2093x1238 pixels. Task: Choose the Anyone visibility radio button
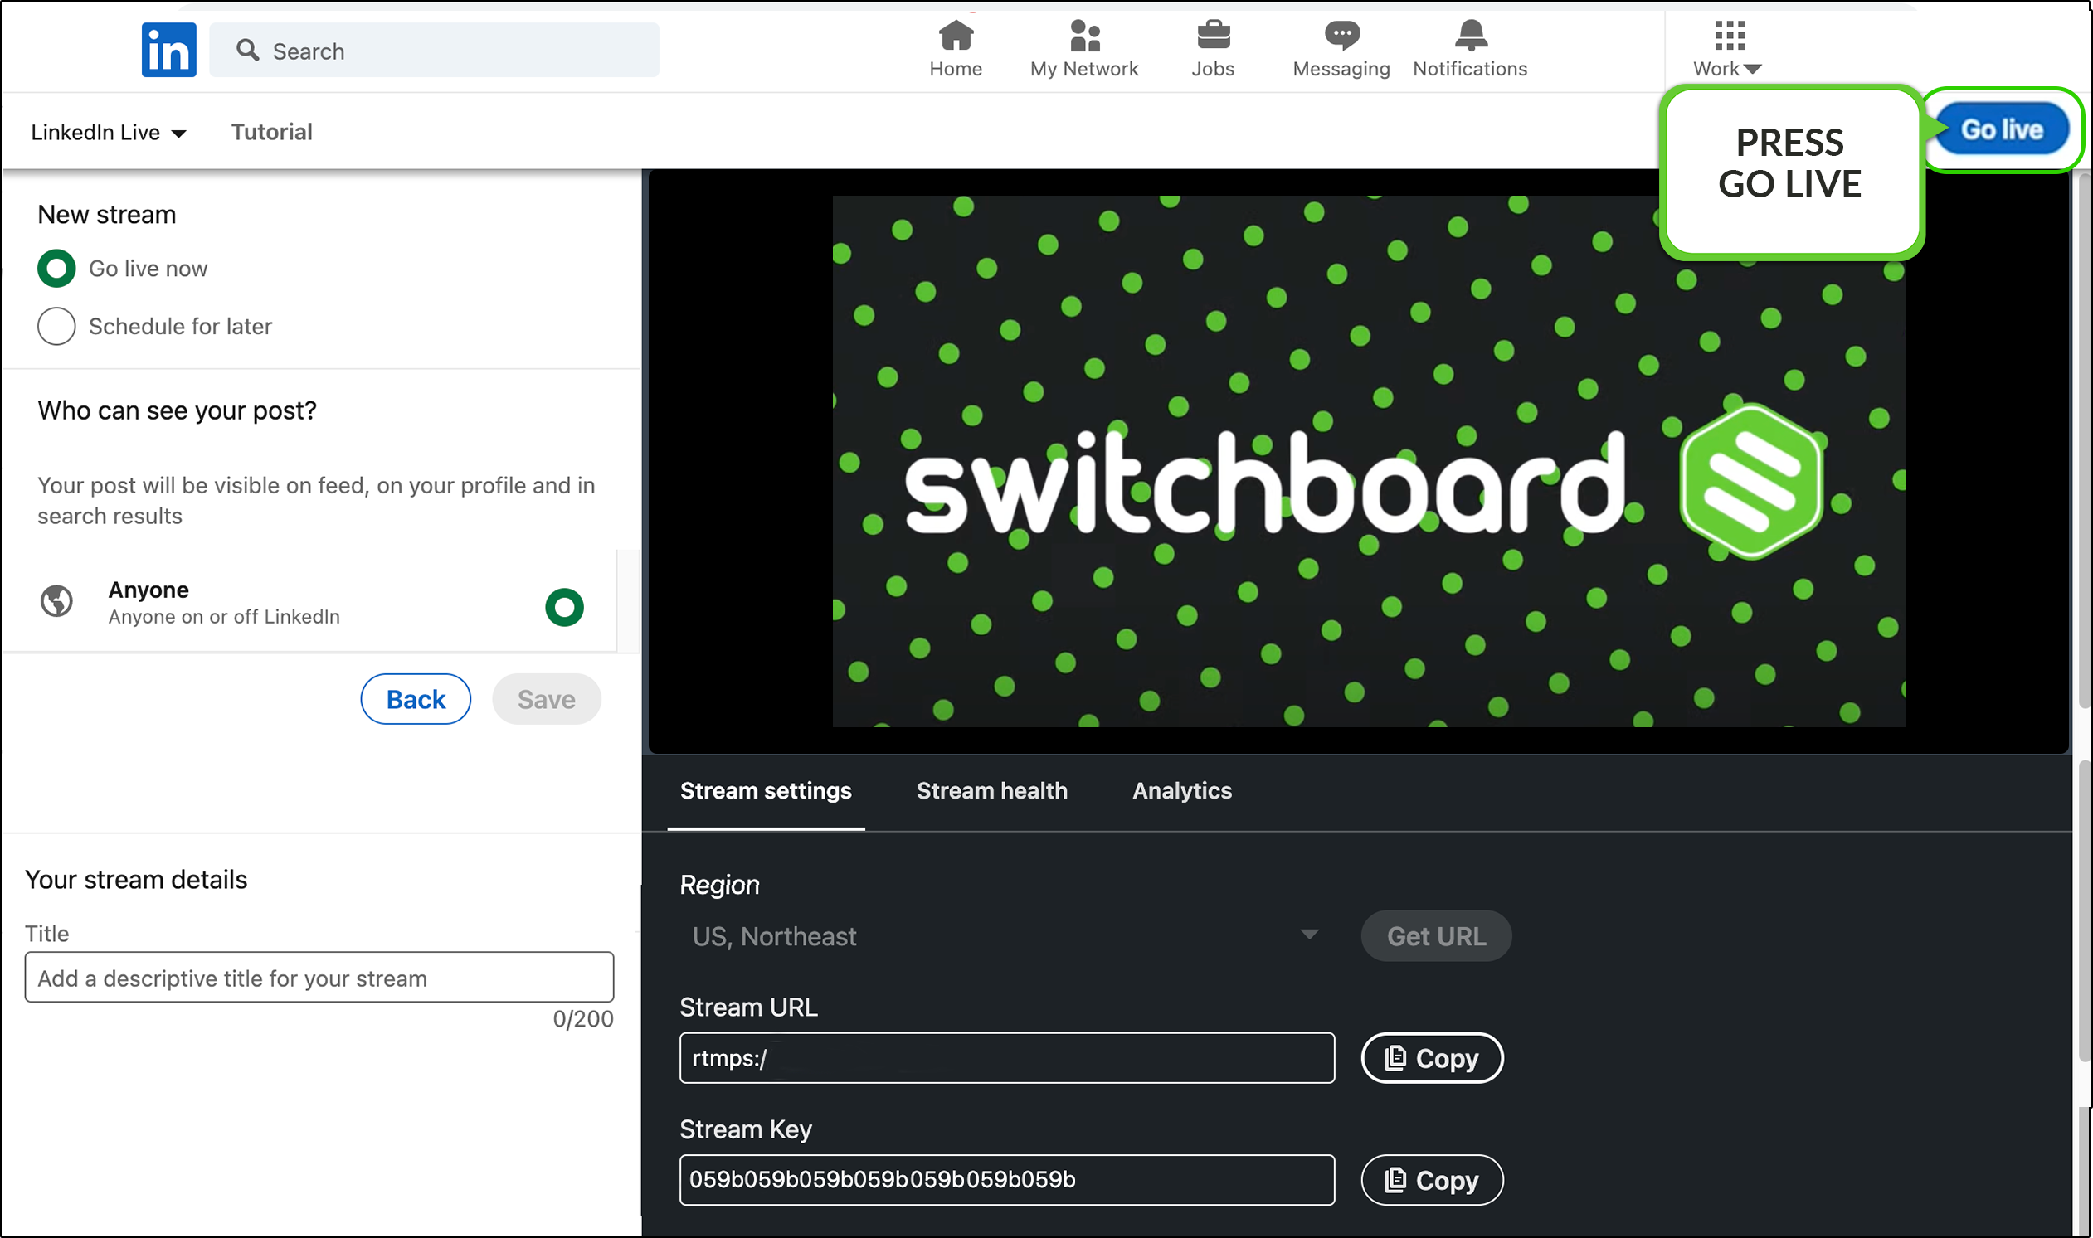(564, 607)
